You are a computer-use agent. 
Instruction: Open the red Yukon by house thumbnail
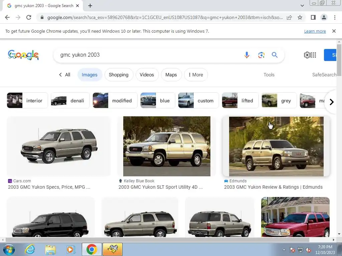click(x=295, y=217)
